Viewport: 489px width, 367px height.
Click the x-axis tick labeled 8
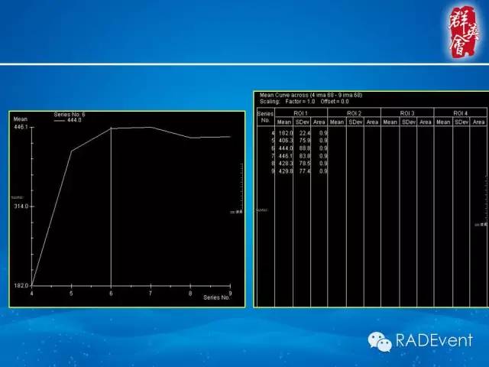click(190, 293)
